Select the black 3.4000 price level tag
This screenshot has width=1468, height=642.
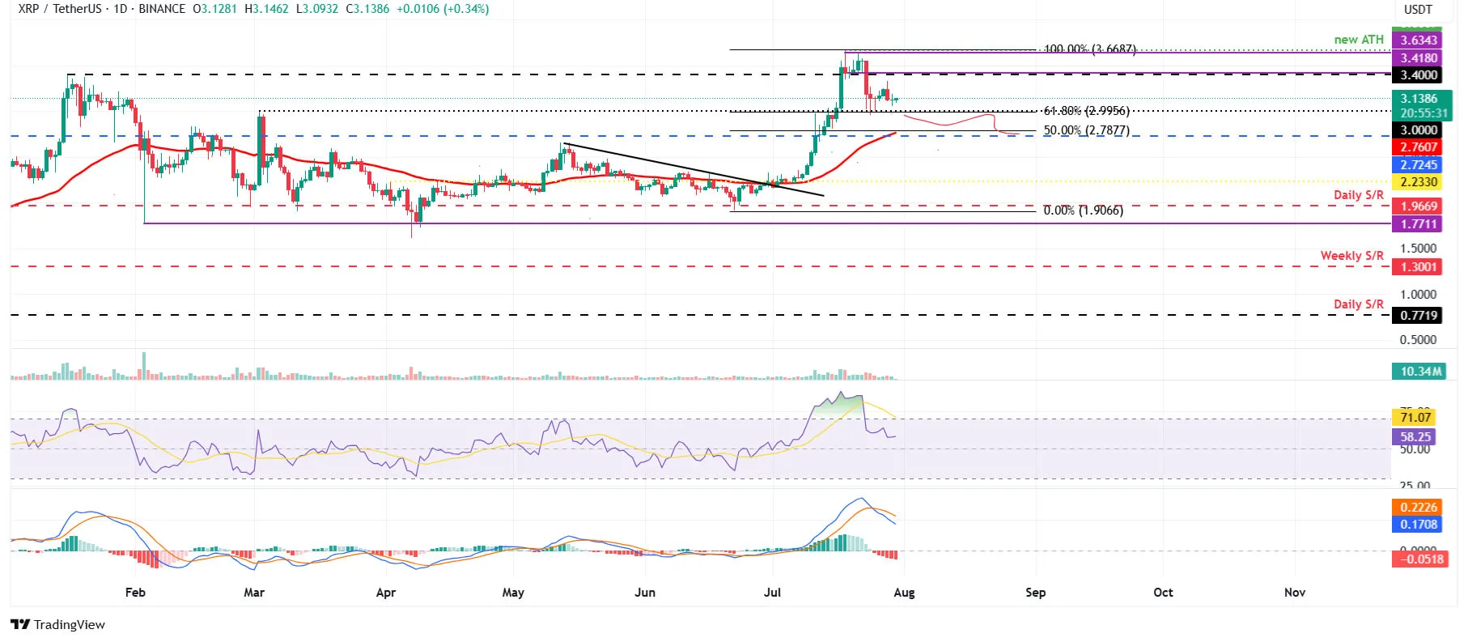click(1419, 75)
